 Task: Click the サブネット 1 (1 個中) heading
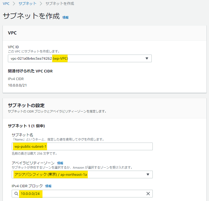26,126
